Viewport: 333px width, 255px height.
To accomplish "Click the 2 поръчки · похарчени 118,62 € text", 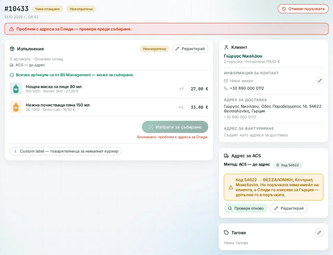I will click(x=252, y=62).
